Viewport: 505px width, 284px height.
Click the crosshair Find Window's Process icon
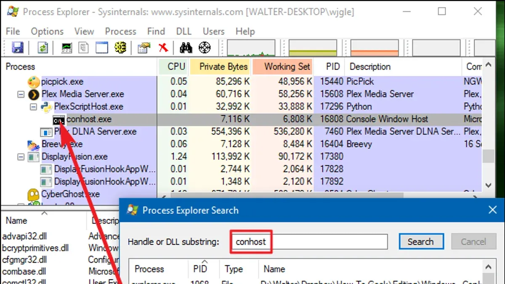point(205,48)
